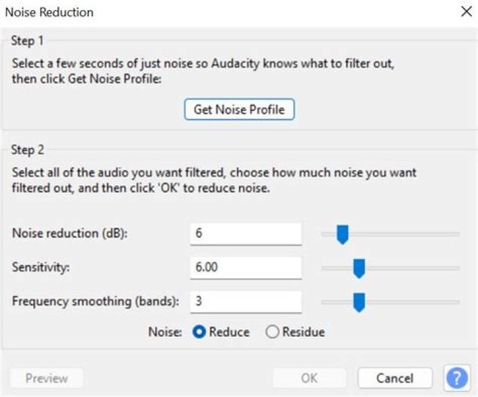Click the far left end of the Sensitivity slider track
The image size is (478, 397).
tap(323, 268)
